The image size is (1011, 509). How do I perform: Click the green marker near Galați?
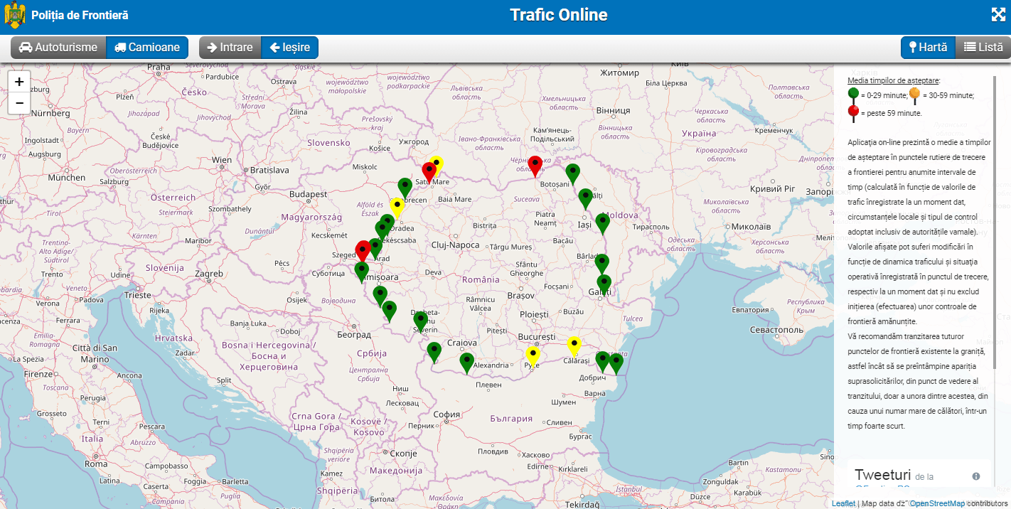click(604, 284)
